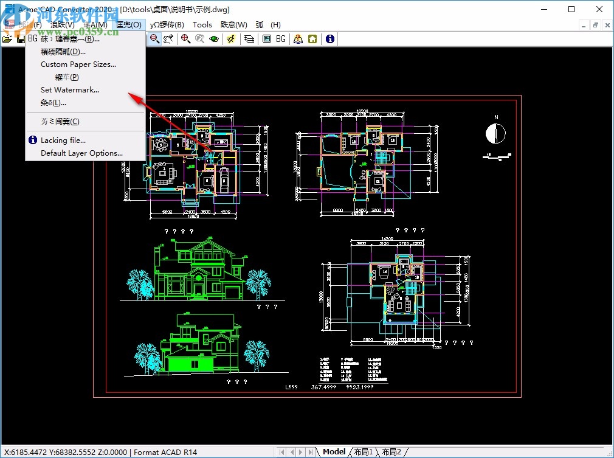Switch to the 布局2 layout tab
The width and height of the screenshot is (614, 458).
[392, 452]
